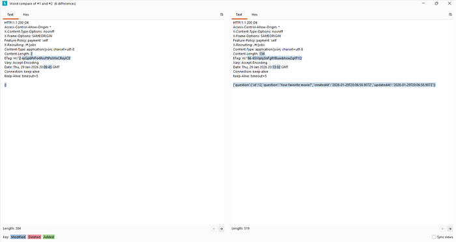Switch to the Hex tab in left panel
456x242 pixels.
point(26,14)
